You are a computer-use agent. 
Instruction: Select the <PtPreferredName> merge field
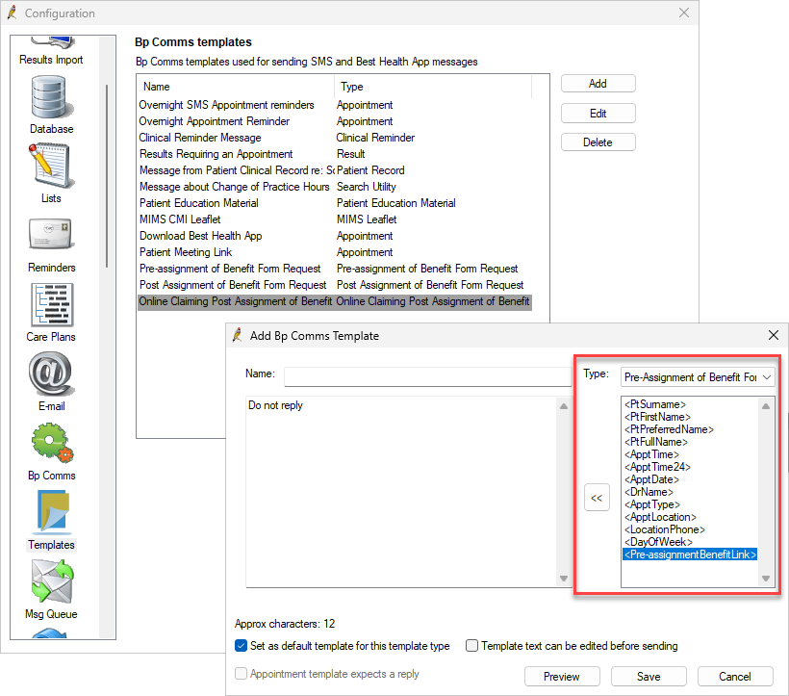[x=669, y=429]
